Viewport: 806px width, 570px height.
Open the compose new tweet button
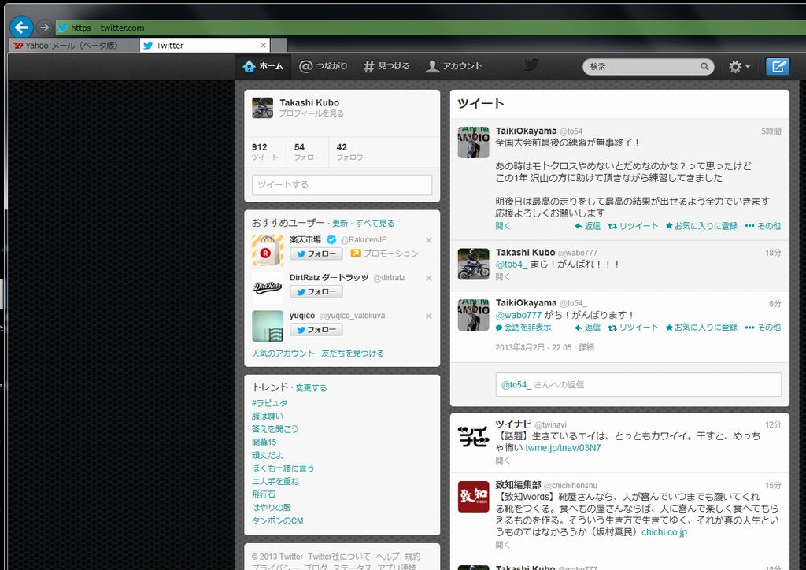777,66
